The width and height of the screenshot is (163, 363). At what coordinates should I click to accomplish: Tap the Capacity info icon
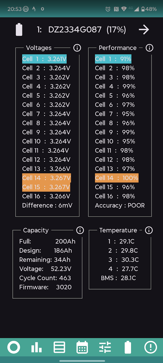tap(80, 230)
